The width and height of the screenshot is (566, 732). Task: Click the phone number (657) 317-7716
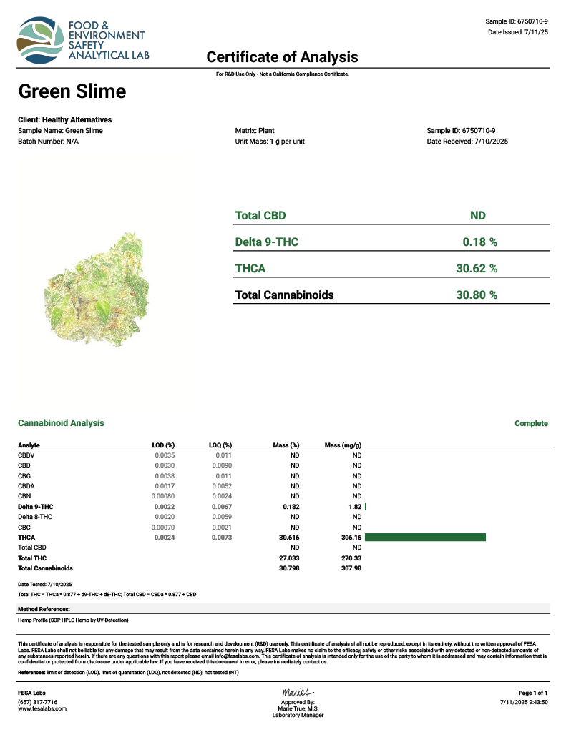(37, 702)
